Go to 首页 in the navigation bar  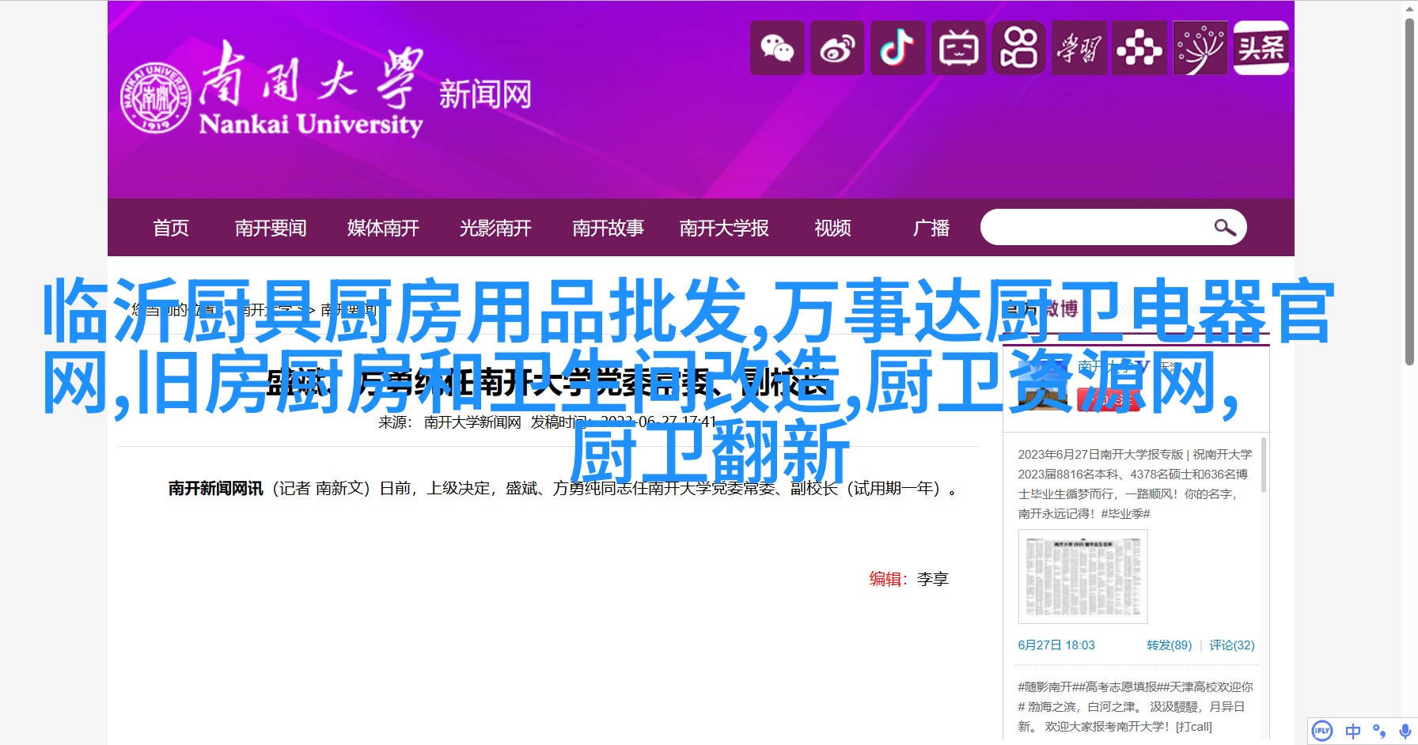click(171, 228)
